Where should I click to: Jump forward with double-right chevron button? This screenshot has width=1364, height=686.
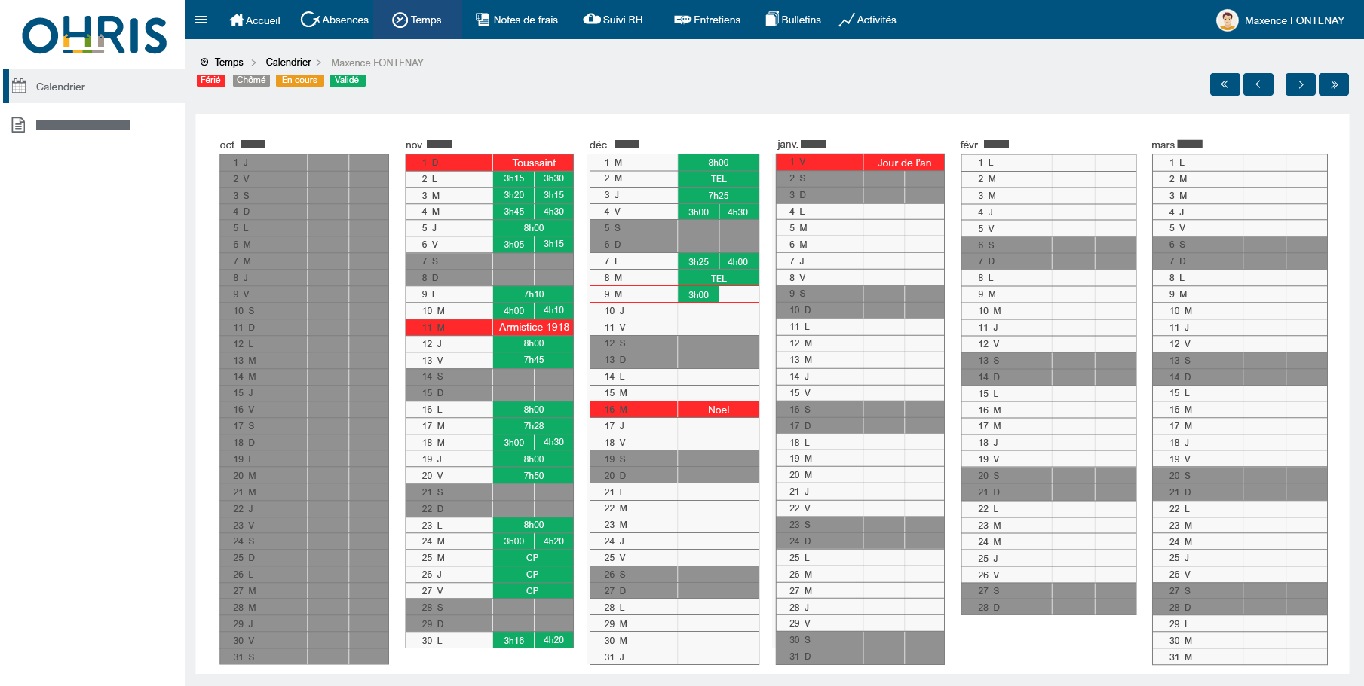click(1334, 84)
